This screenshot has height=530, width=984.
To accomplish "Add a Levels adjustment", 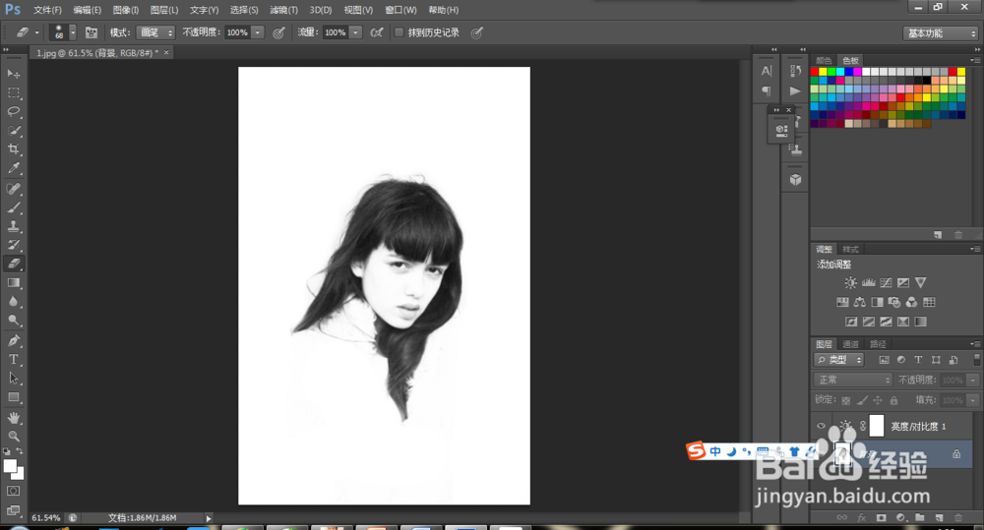I will pos(869,283).
